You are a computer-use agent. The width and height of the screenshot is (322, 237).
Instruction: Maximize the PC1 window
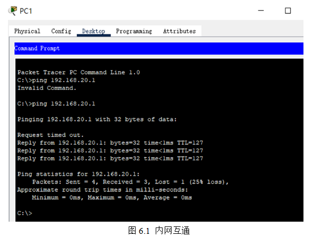tap(288, 11)
